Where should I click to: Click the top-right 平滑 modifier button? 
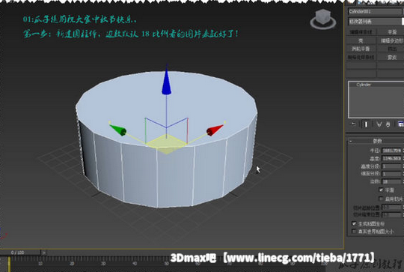tap(391, 32)
